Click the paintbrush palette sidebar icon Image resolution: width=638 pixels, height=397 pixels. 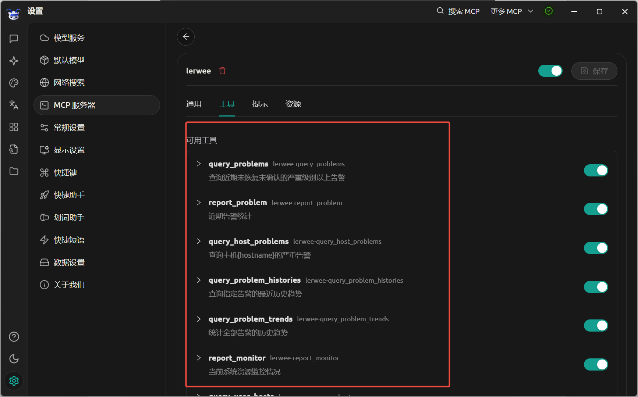click(x=14, y=83)
